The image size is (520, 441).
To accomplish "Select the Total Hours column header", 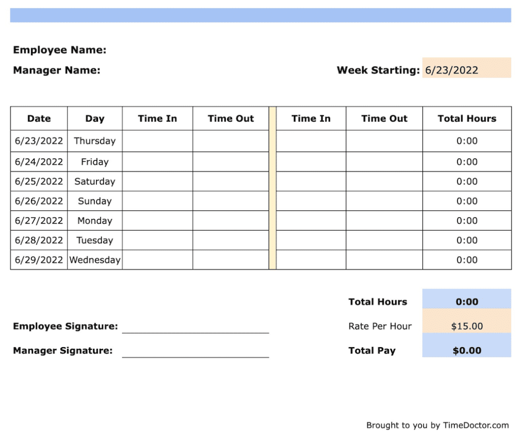I will [x=466, y=118].
